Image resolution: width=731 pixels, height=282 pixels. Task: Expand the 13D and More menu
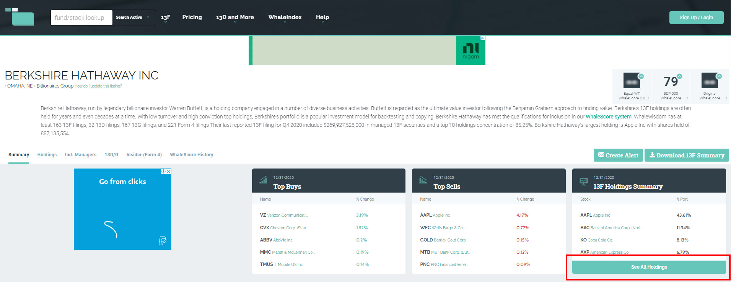(235, 18)
